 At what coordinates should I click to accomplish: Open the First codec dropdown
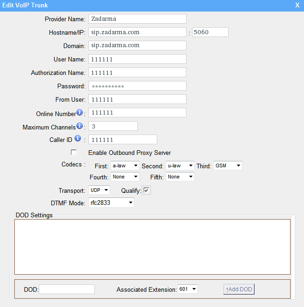tap(125, 166)
